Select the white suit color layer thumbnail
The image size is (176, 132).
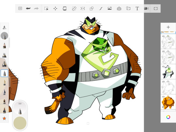click(168, 72)
